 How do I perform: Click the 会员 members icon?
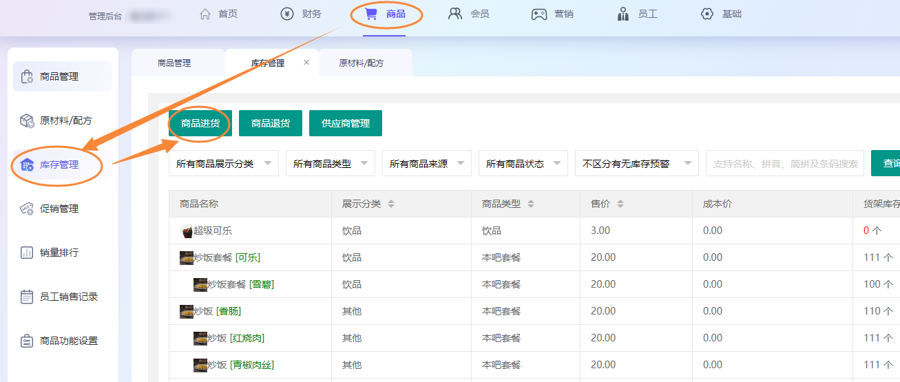[x=455, y=14]
